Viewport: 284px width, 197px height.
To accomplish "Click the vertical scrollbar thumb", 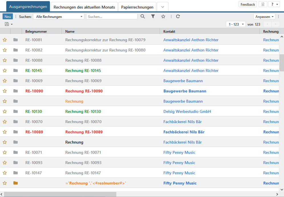I will (x=281, y=63).
